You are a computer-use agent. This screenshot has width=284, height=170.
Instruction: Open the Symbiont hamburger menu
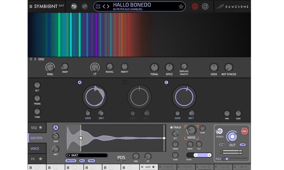31,6
